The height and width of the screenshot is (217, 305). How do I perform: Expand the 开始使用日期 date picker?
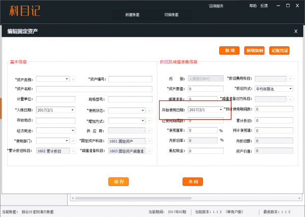(x=221, y=110)
